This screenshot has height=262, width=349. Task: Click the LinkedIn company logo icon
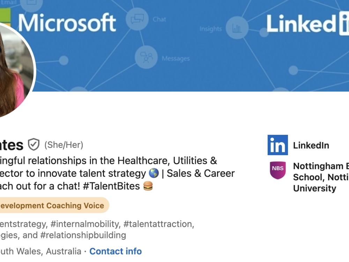[277, 145]
